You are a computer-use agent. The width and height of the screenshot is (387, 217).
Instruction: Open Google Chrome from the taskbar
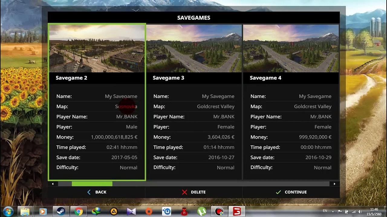79,212
